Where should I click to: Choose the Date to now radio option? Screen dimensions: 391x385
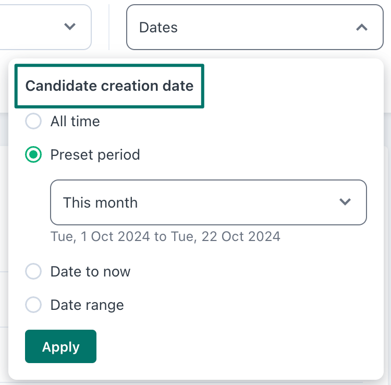[33, 271]
